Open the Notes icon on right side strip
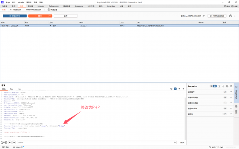This screenshot has height=149, width=239. click(x=236, y=106)
